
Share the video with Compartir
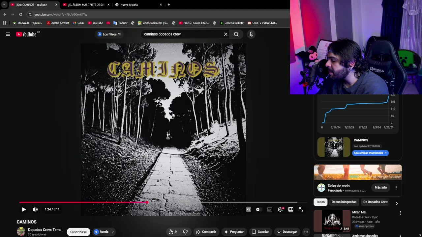pos(206,232)
